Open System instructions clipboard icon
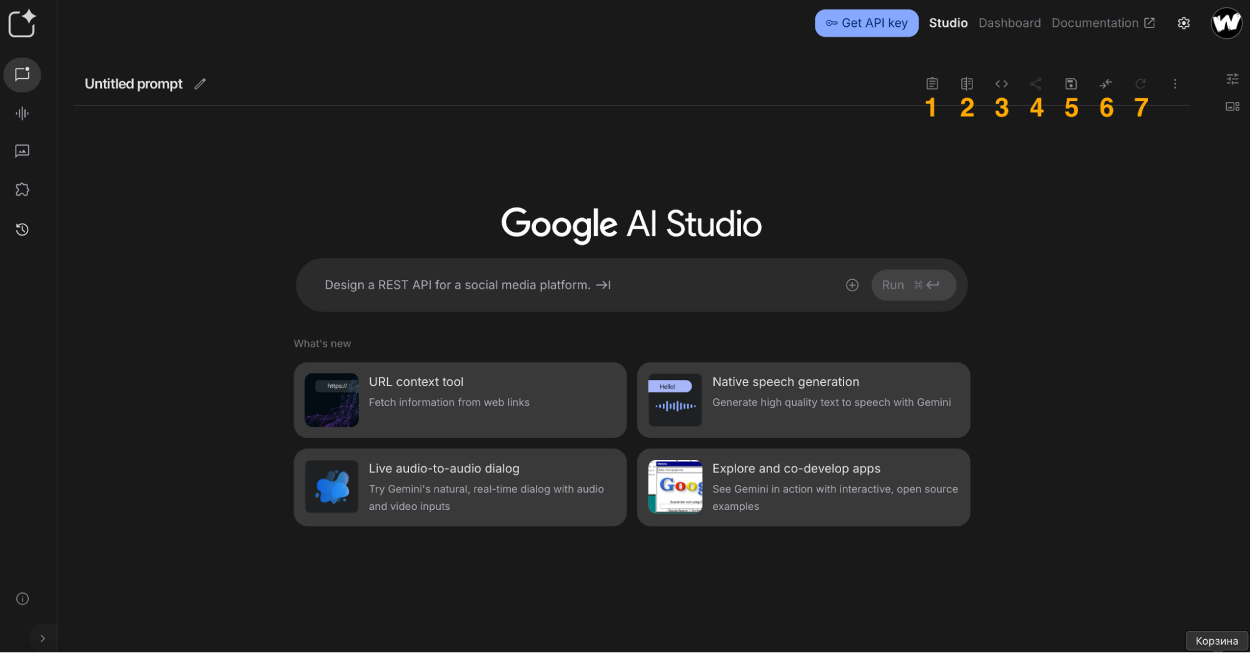 click(x=932, y=84)
